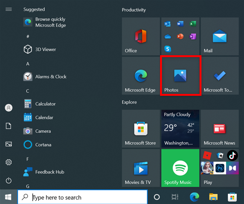The image size is (244, 204).
Task: Open Outlook in the Office apps tile
Action: 168,24
